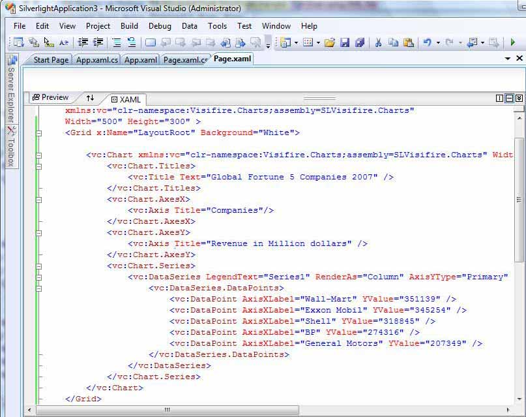Click the Cut toolbar icon

coord(379,43)
